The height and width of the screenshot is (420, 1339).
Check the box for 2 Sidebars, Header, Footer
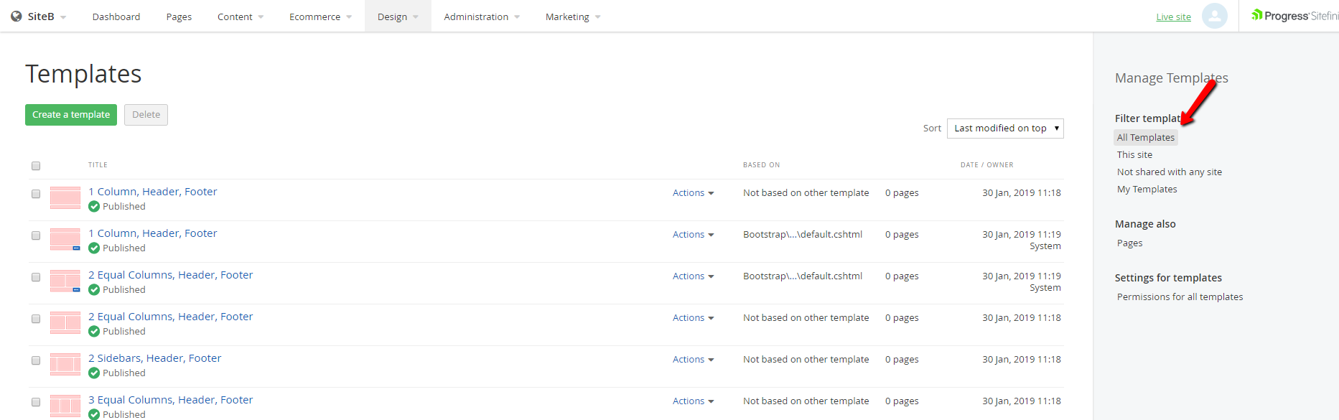click(x=36, y=360)
